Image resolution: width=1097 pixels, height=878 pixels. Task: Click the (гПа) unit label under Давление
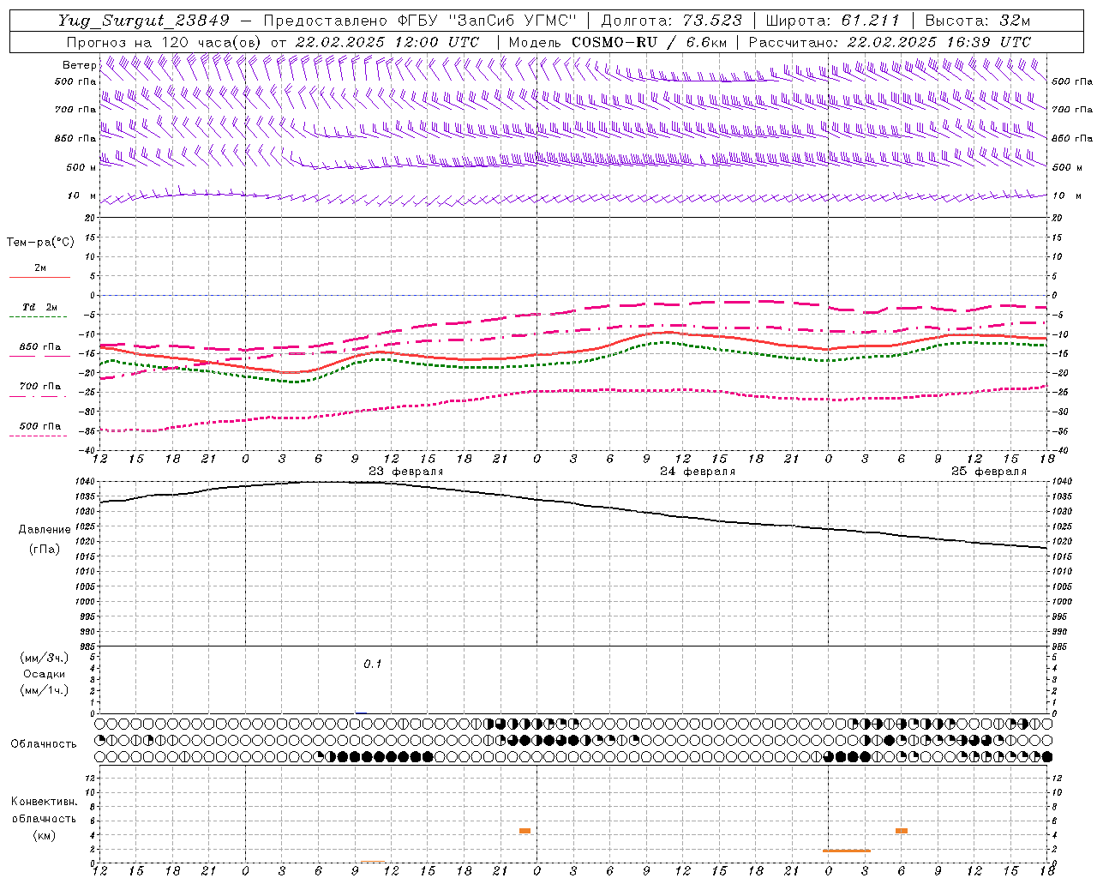click(45, 550)
